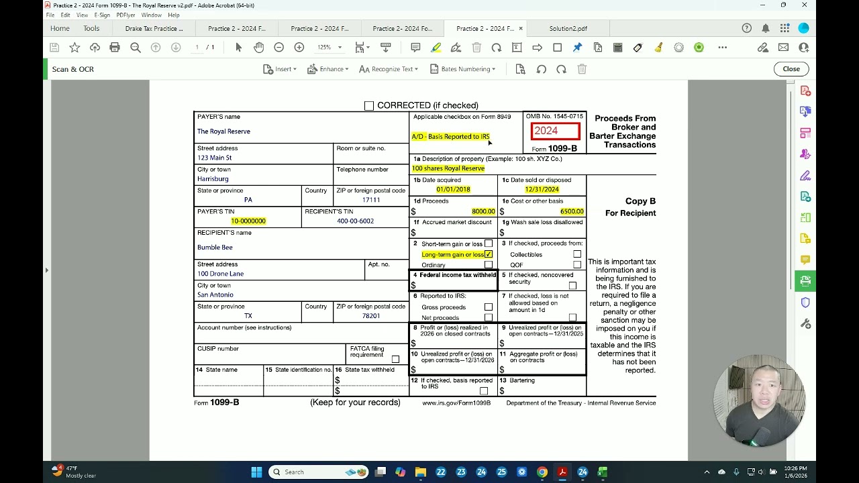Image resolution: width=859 pixels, height=483 pixels.
Task: Check the FATCA filing requirement box
Action: 395,360
